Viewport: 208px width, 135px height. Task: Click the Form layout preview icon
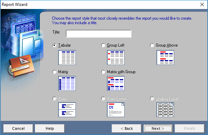(x=67, y=109)
